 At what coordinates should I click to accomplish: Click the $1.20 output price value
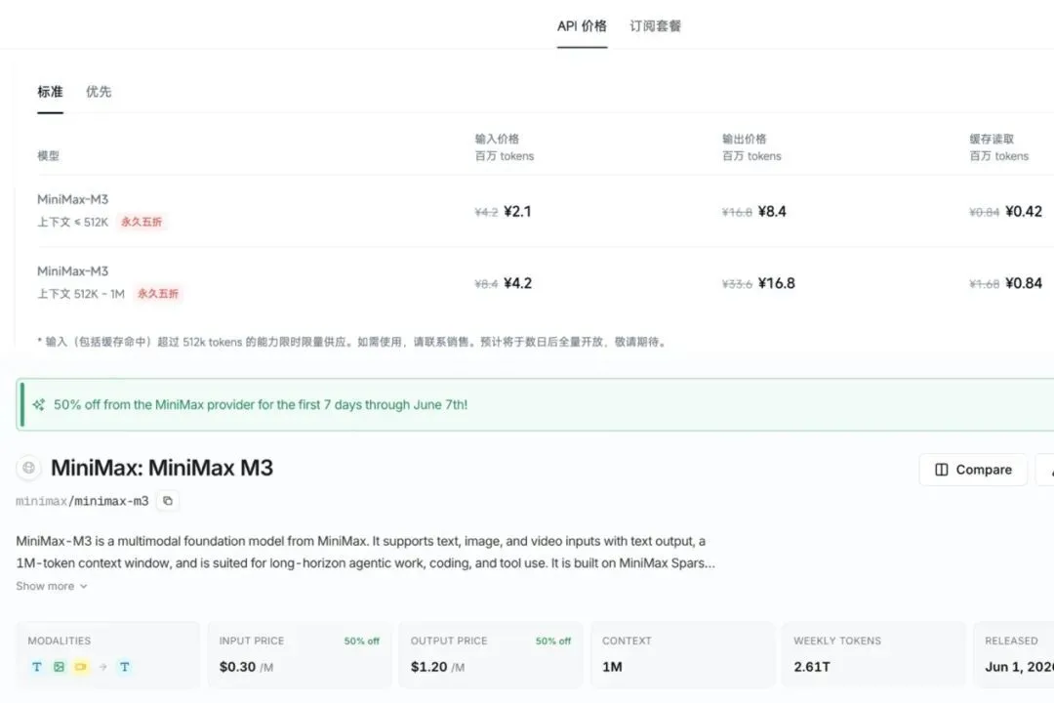[428, 667]
